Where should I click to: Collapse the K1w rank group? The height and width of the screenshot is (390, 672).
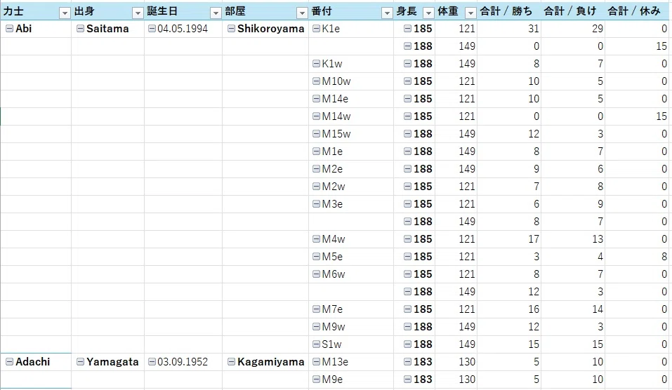(316, 64)
